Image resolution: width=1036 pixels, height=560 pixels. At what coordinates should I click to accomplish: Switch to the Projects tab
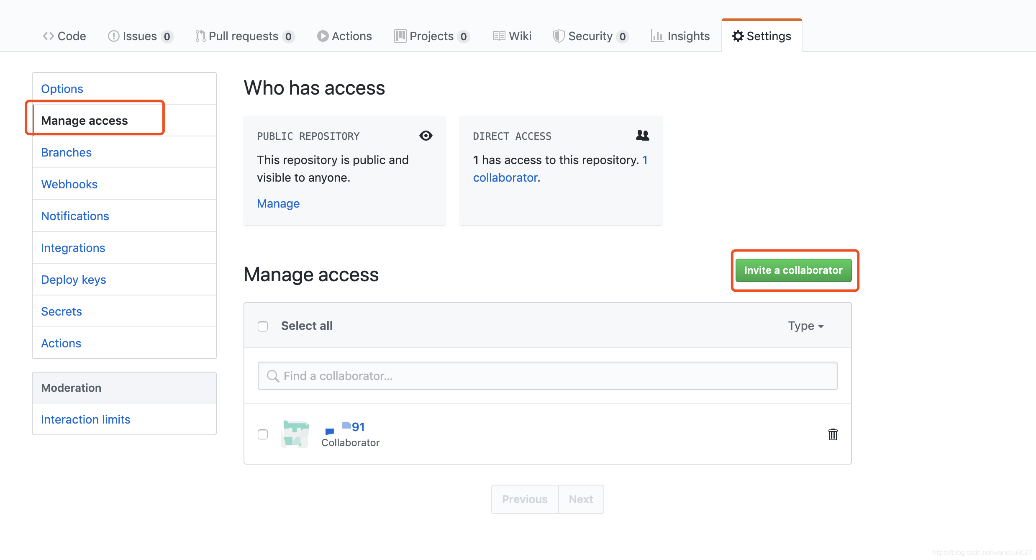(431, 36)
